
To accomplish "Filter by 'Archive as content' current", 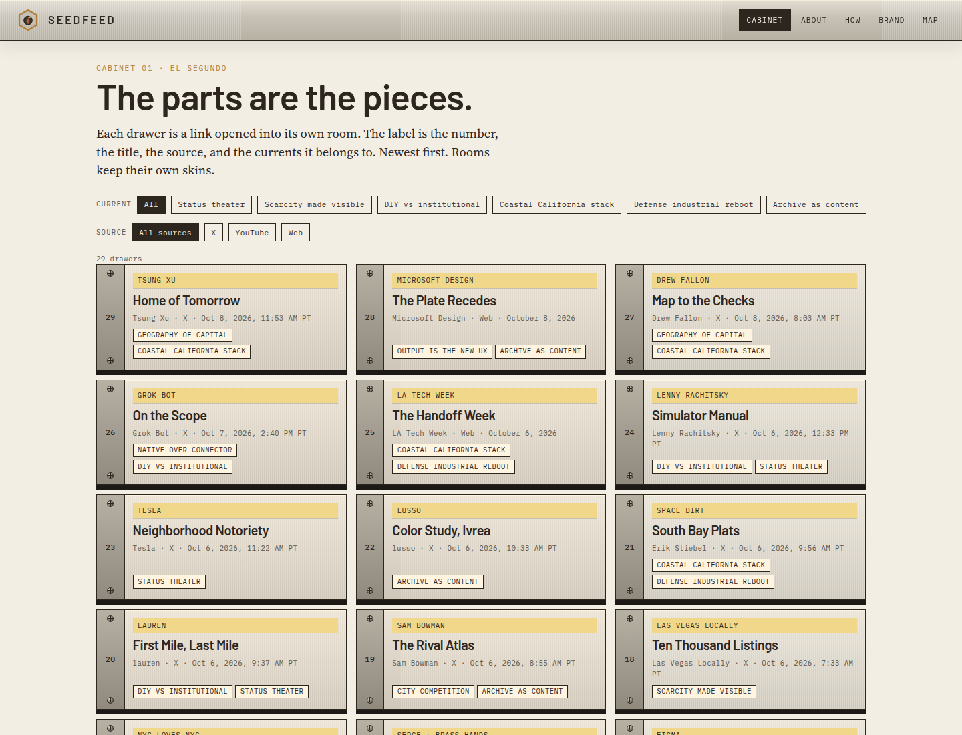I will tap(815, 204).
